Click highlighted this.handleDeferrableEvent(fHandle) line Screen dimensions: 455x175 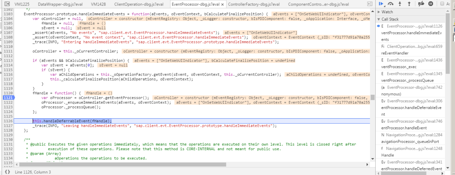72,121
